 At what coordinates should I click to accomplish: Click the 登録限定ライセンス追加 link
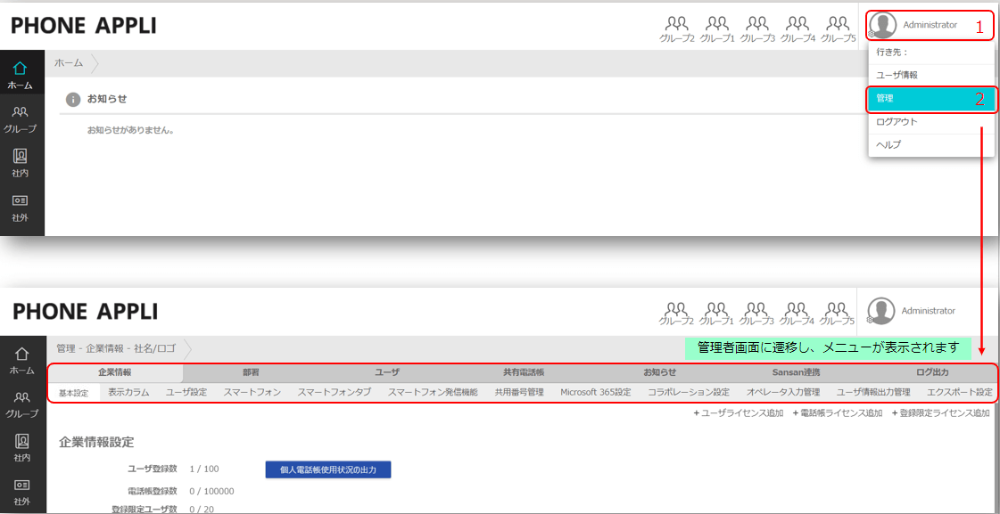[941, 414]
